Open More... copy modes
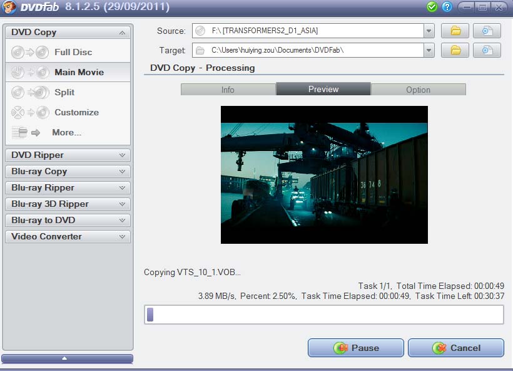Image resolution: width=513 pixels, height=371 pixels. coord(68,132)
